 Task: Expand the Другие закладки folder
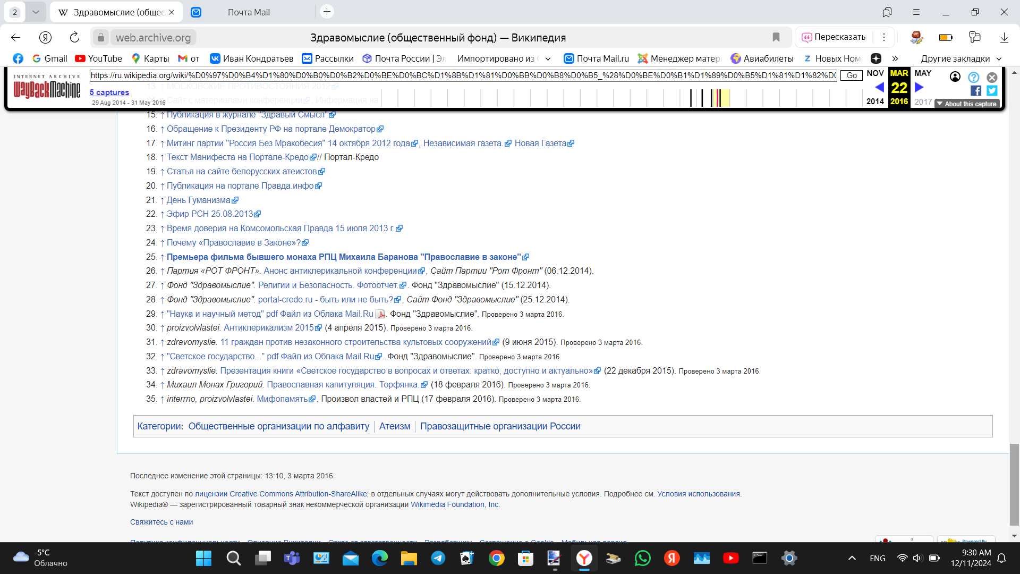click(x=961, y=58)
